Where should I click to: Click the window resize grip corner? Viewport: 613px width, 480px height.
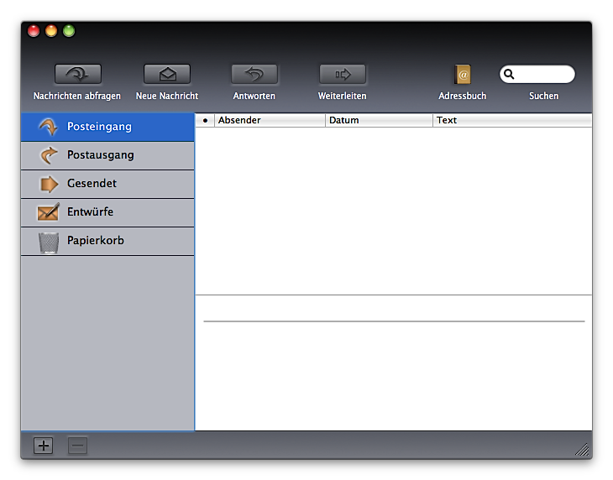583,450
